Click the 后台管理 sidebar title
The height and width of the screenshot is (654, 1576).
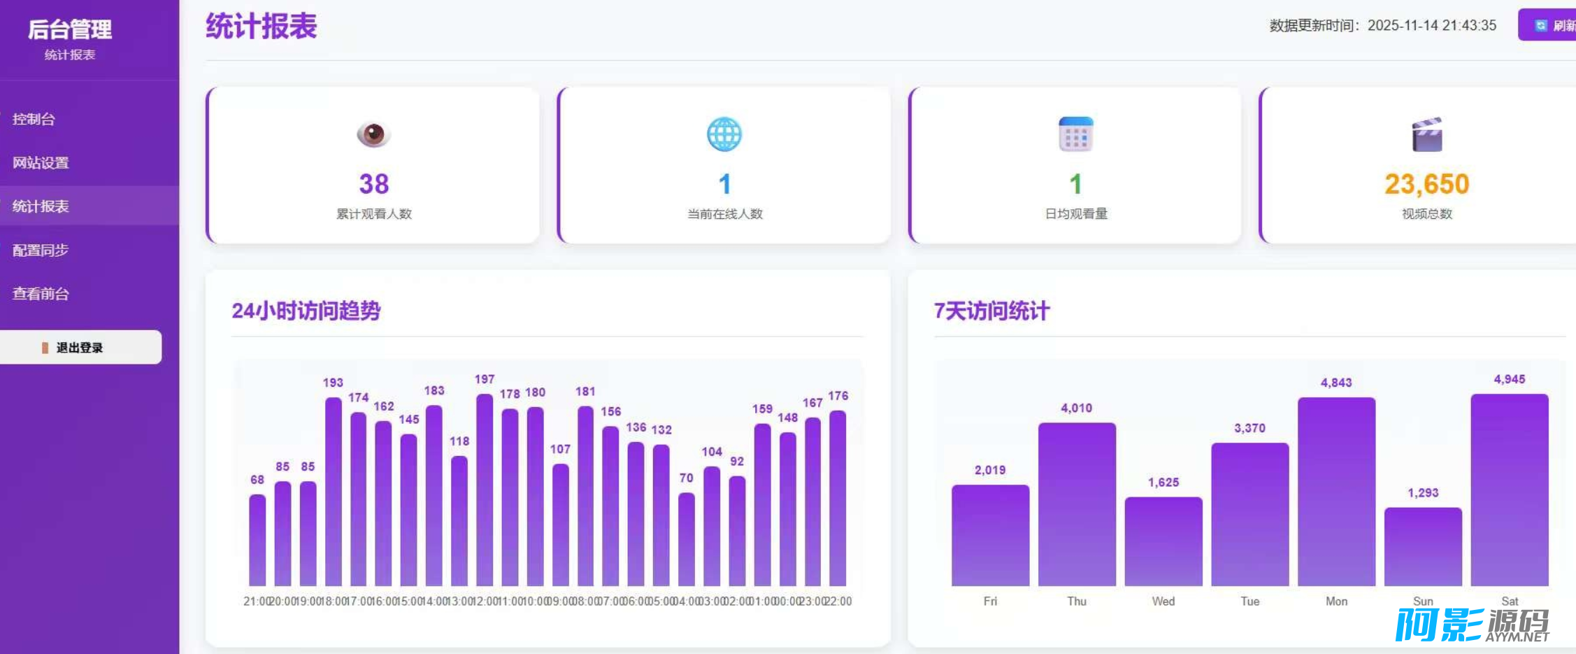[70, 29]
